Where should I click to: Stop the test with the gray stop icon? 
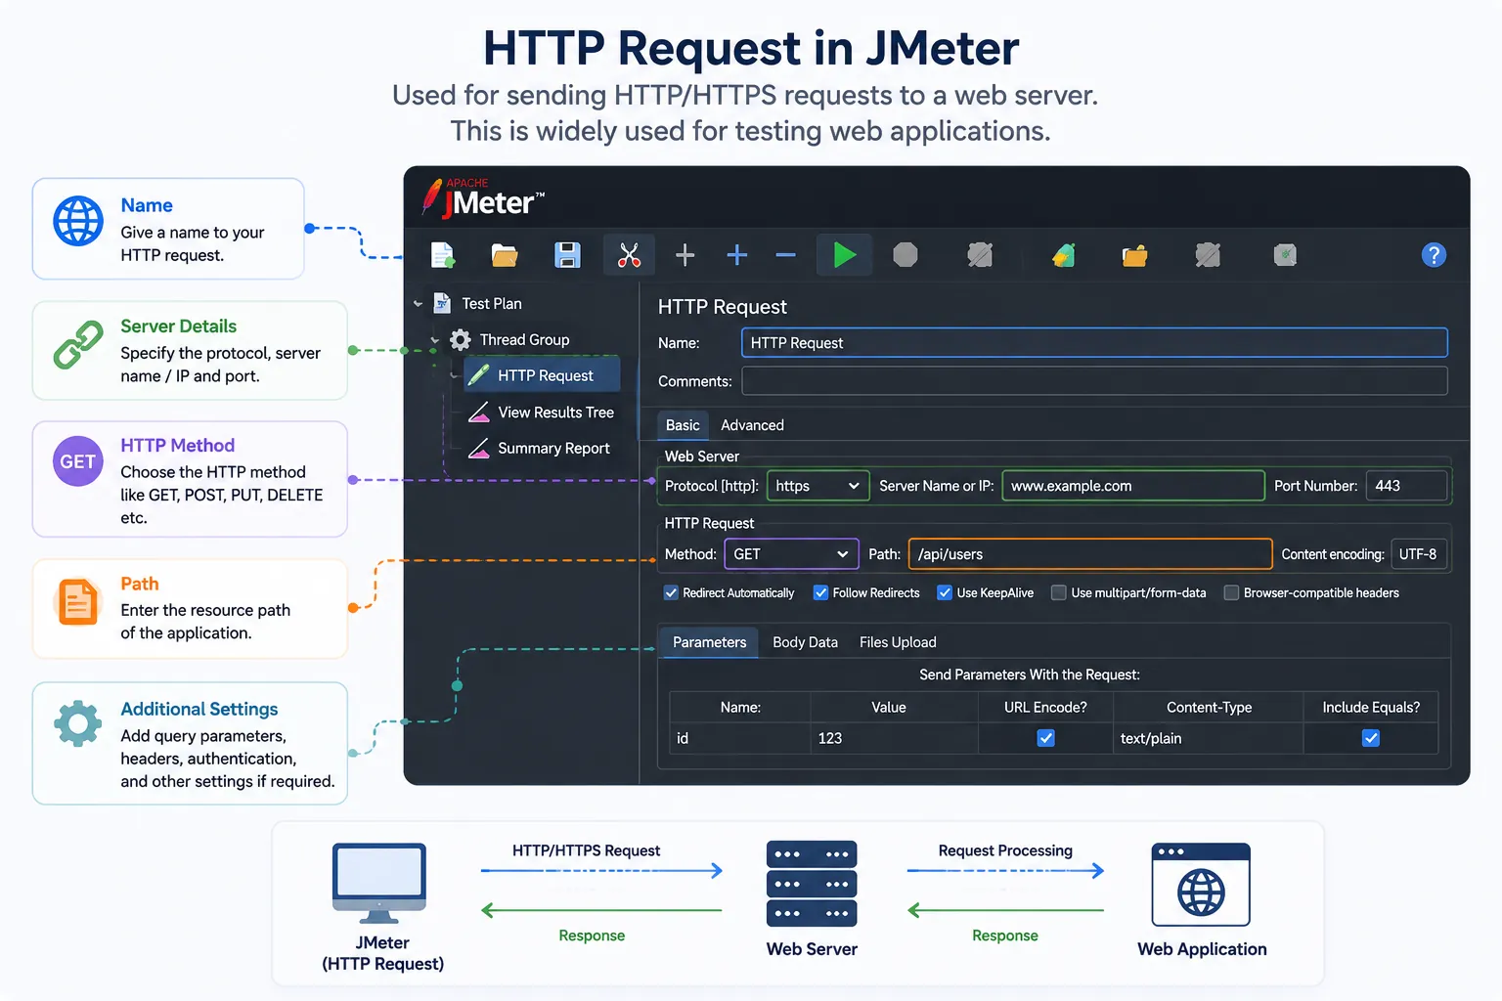(906, 255)
